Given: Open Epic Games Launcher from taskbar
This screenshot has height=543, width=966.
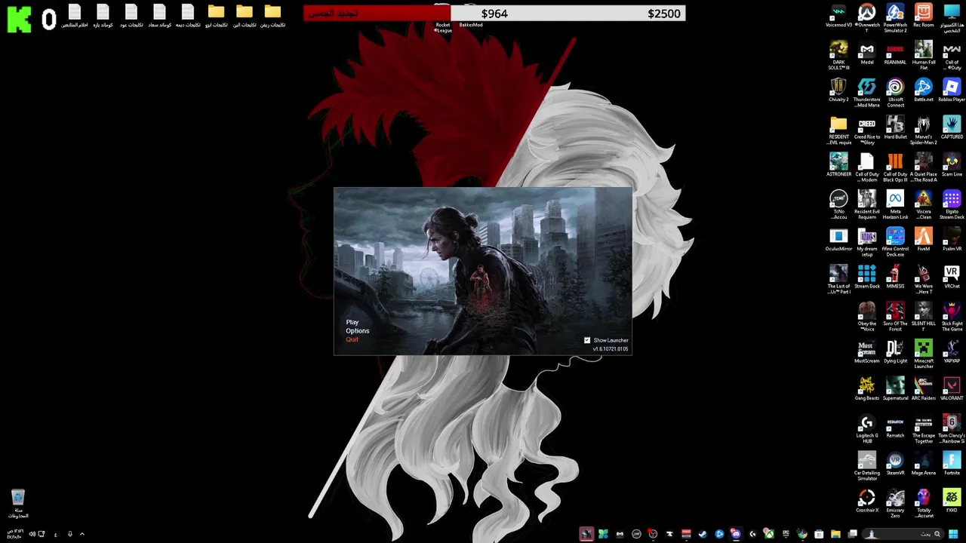Looking at the screenshot, I should coord(786,534).
